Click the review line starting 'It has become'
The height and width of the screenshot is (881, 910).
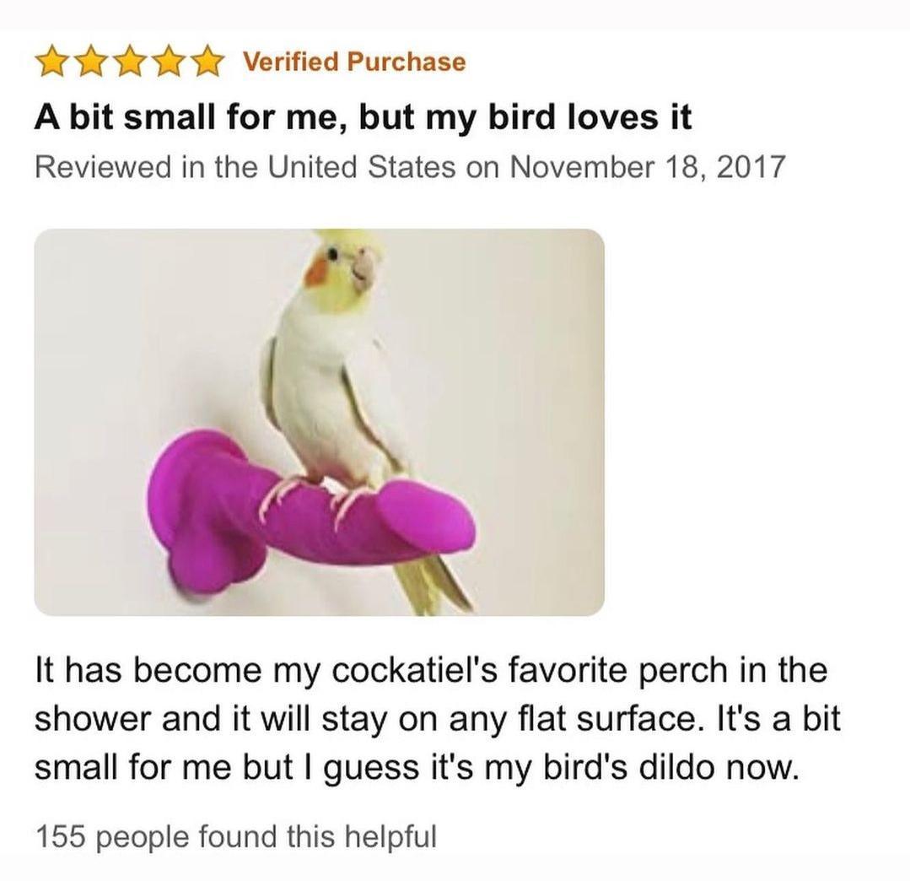coord(431,671)
